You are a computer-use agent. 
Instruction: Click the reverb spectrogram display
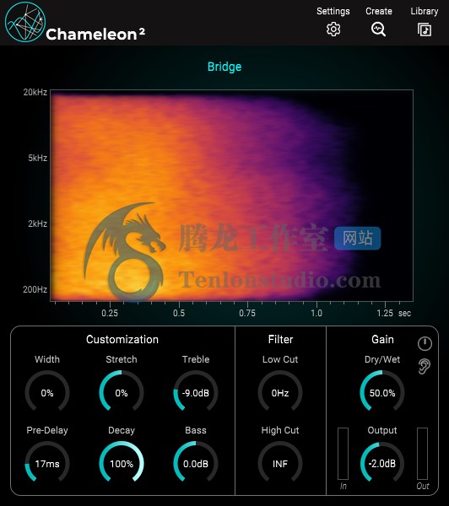point(231,196)
